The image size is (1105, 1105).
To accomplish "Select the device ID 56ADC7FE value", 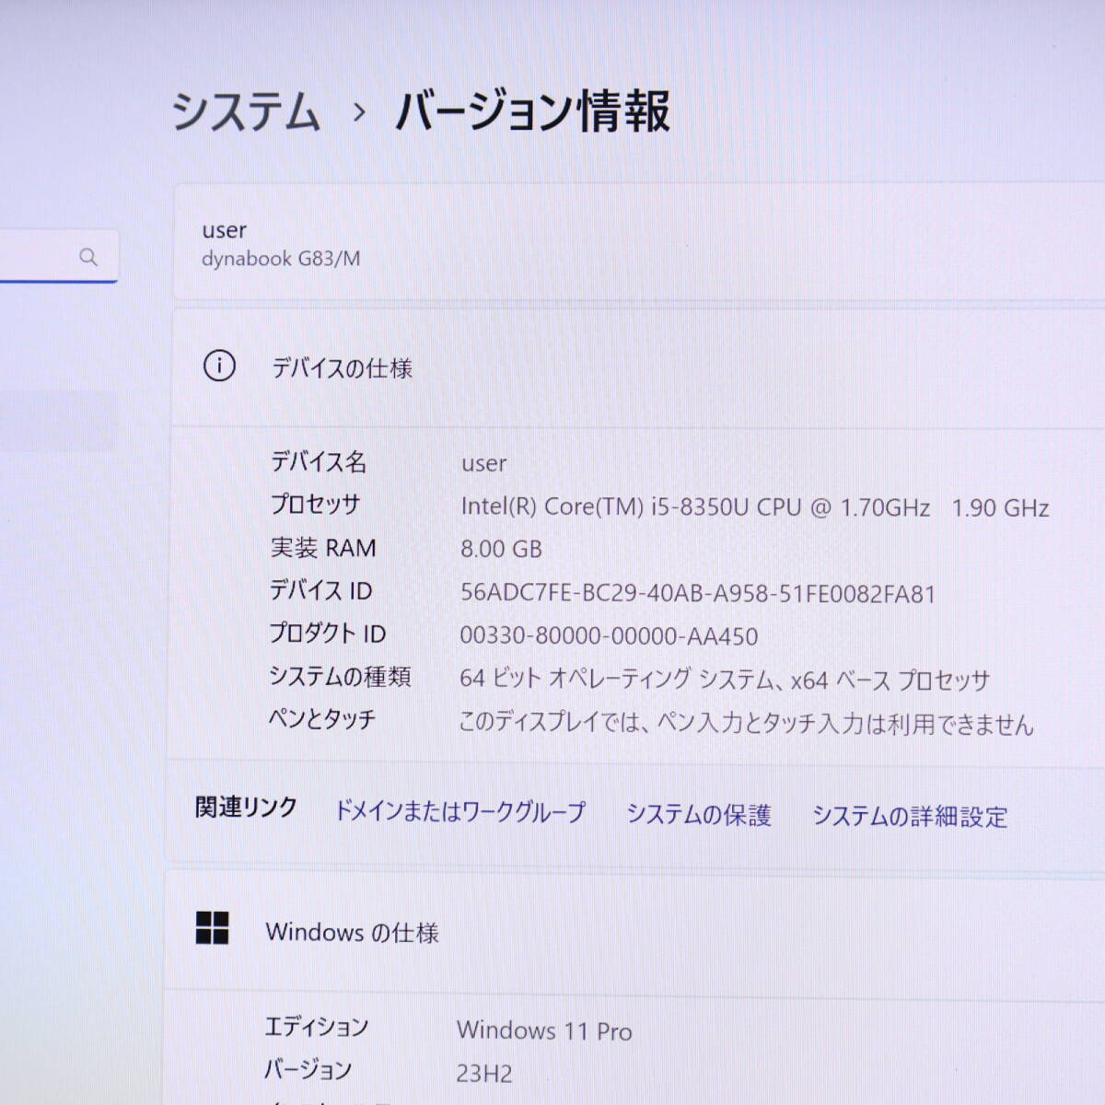I will tap(698, 594).
